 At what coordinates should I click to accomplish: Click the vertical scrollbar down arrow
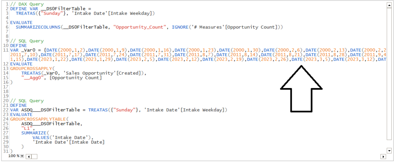click(389, 151)
